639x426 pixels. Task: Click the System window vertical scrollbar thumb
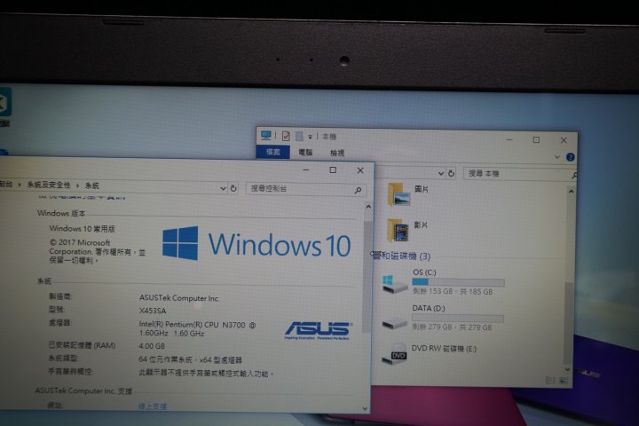367,277
